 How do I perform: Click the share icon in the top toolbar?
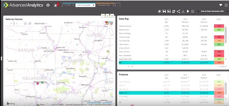[x=178, y=11]
